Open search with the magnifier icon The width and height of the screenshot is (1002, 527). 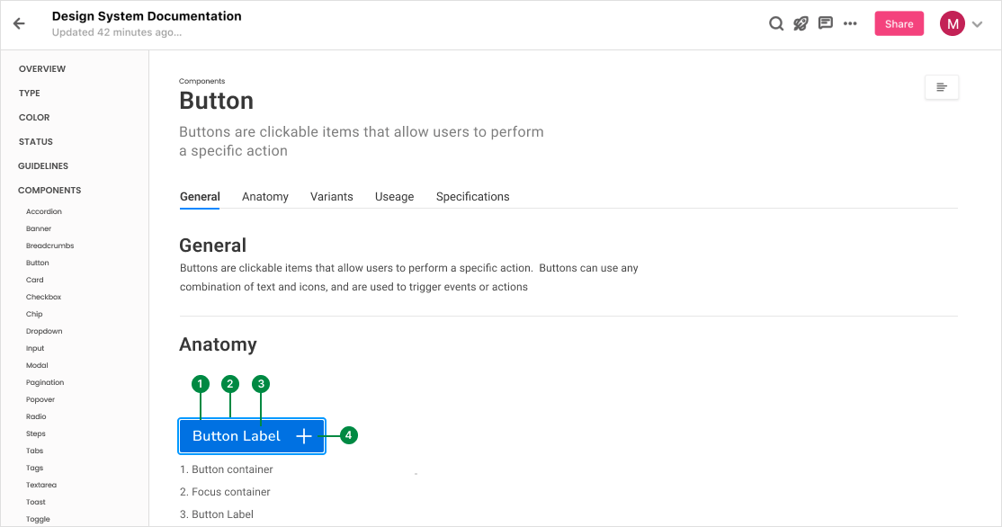pos(776,24)
